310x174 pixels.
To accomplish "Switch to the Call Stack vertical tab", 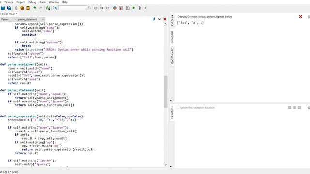I will [x=172, y=20].
